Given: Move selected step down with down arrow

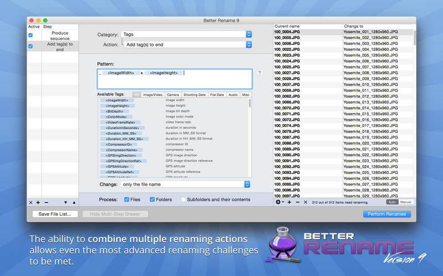Looking at the screenshot, I should point(65,203).
